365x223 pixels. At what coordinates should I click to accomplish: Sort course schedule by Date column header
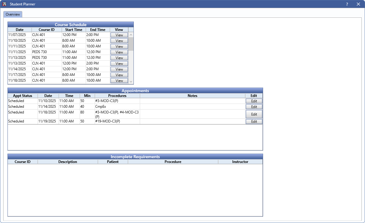(20, 30)
